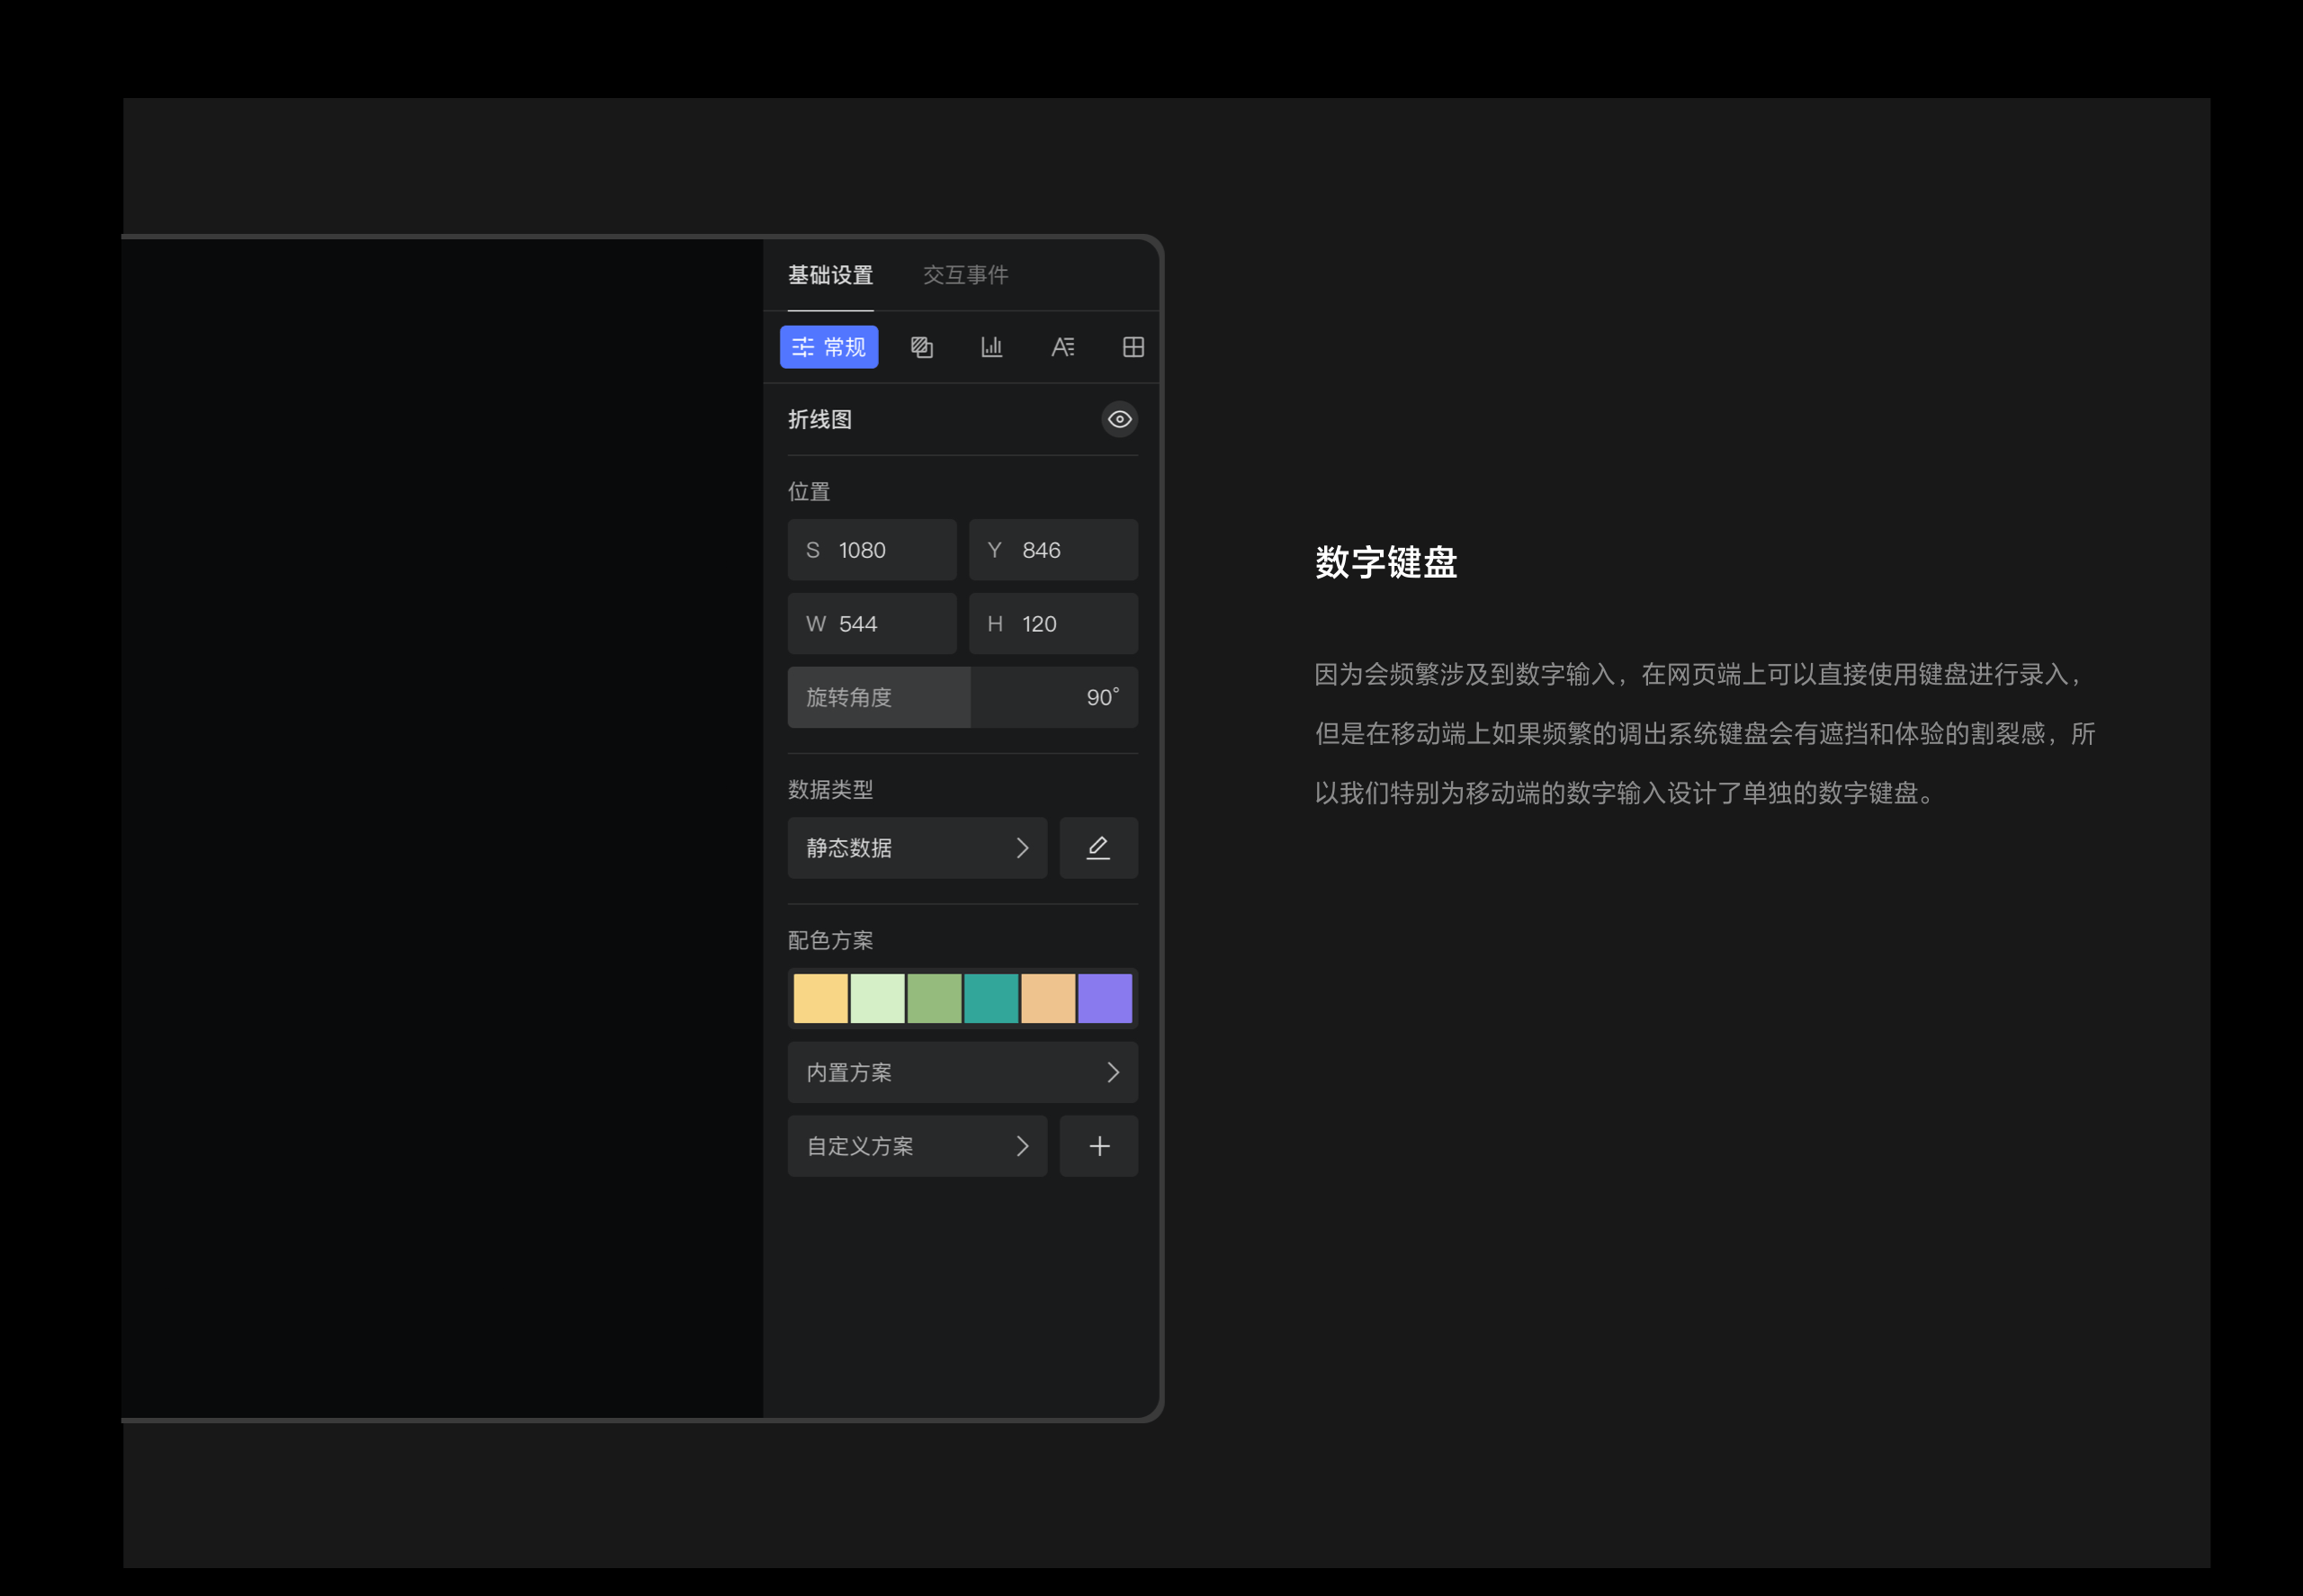Click the 位置 section label

[808, 492]
